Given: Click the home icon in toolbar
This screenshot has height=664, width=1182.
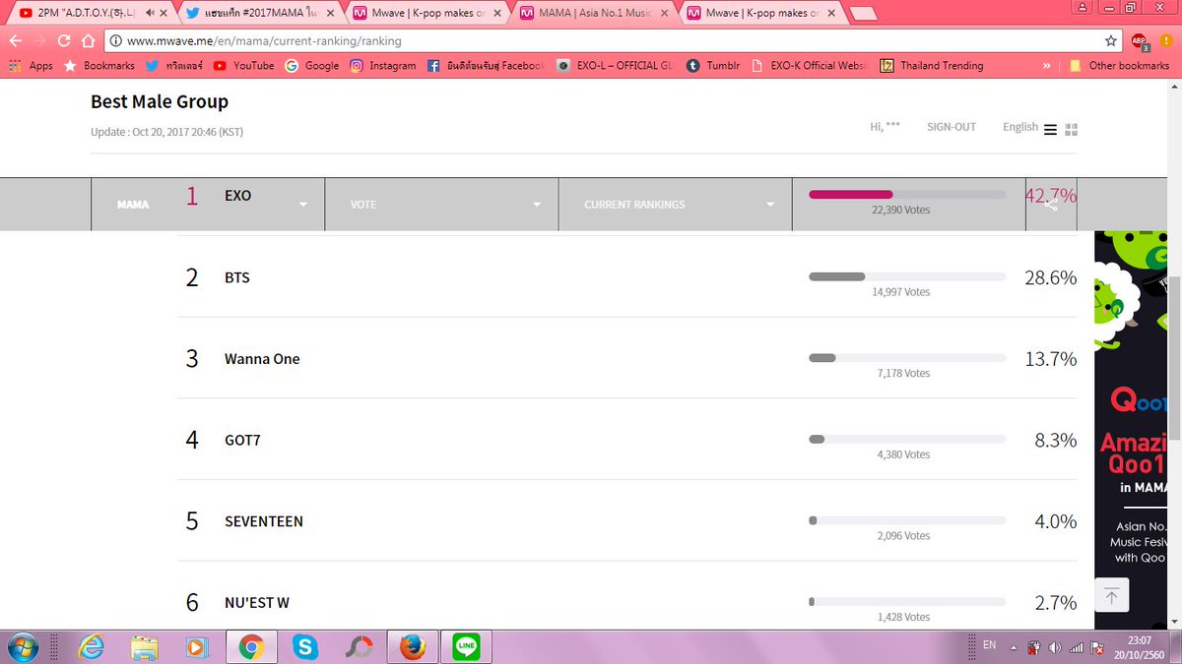Looking at the screenshot, I should 88,41.
